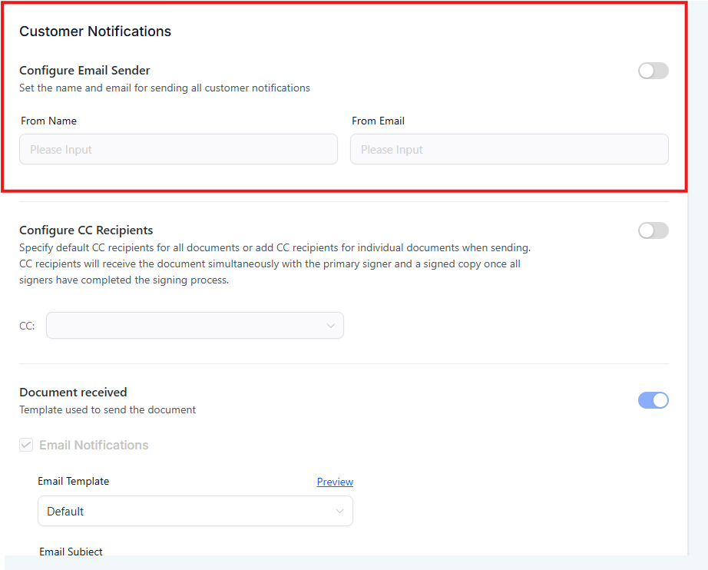The image size is (708, 570).
Task: Click the Email Template field label
Action: (74, 482)
